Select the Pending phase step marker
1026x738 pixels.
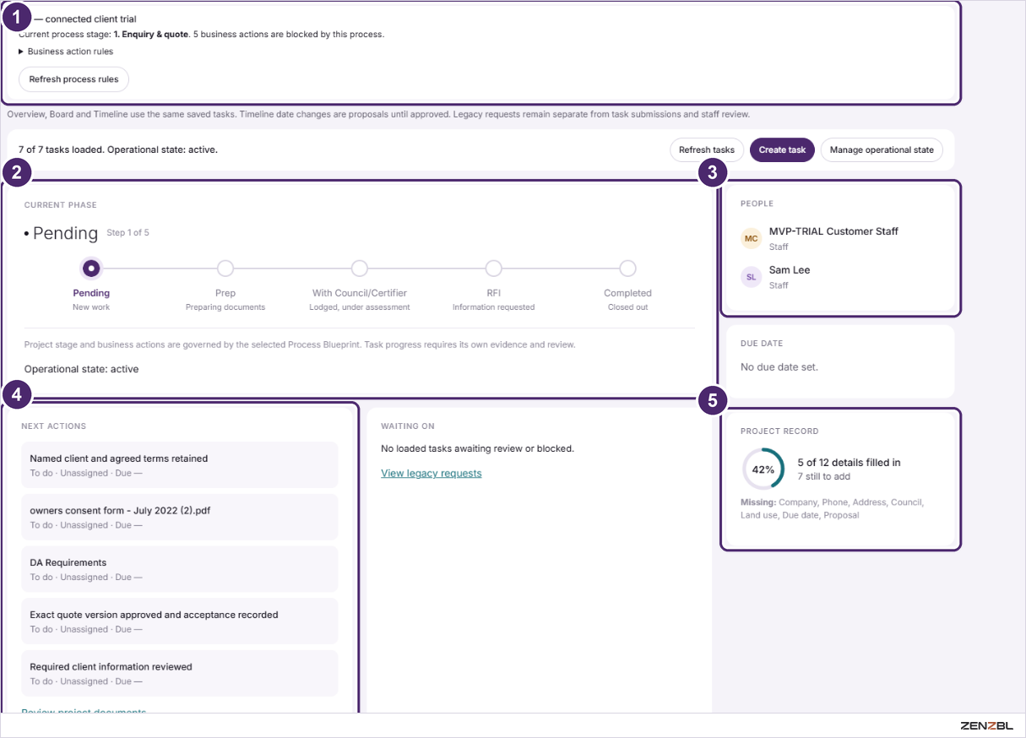(91, 269)
